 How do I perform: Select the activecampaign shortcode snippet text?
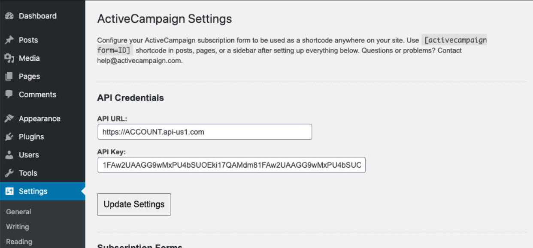click(454, 40)
